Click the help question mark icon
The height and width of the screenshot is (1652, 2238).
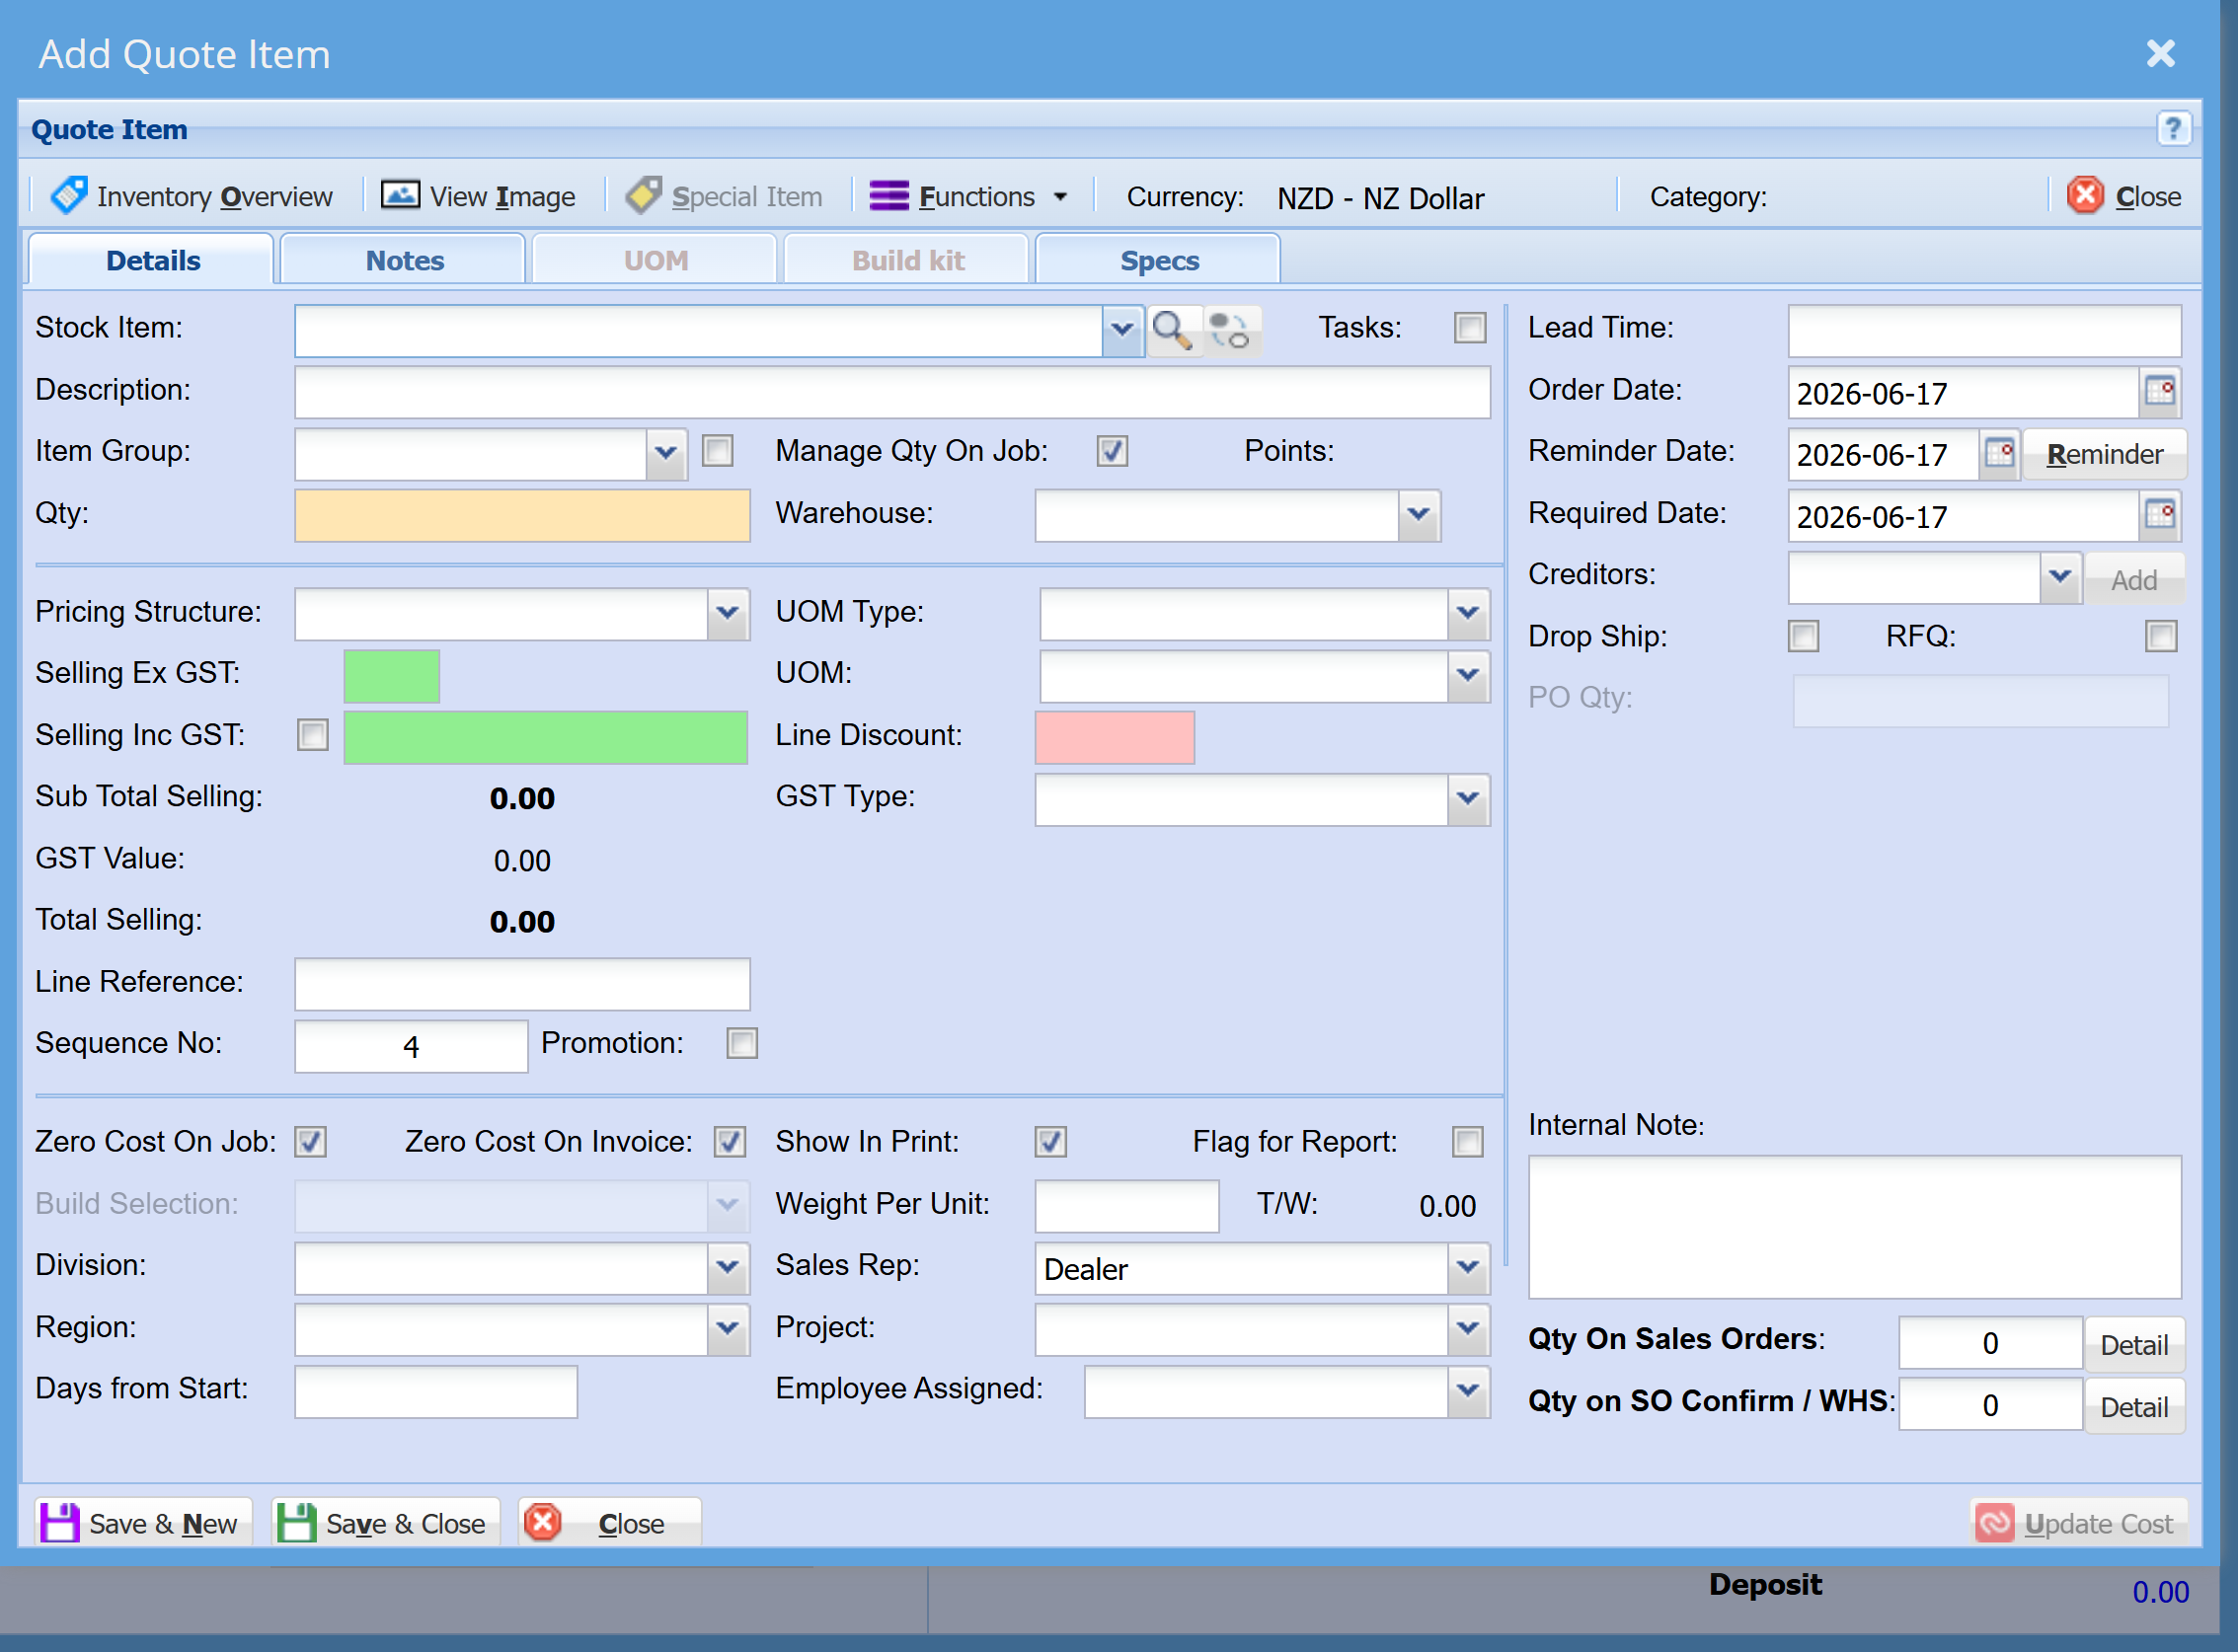tap(2172, 128)
